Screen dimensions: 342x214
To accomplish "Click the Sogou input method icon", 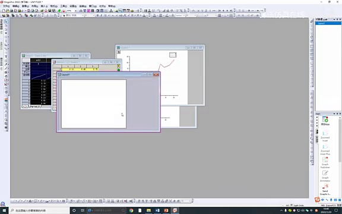I will point(317,200).
